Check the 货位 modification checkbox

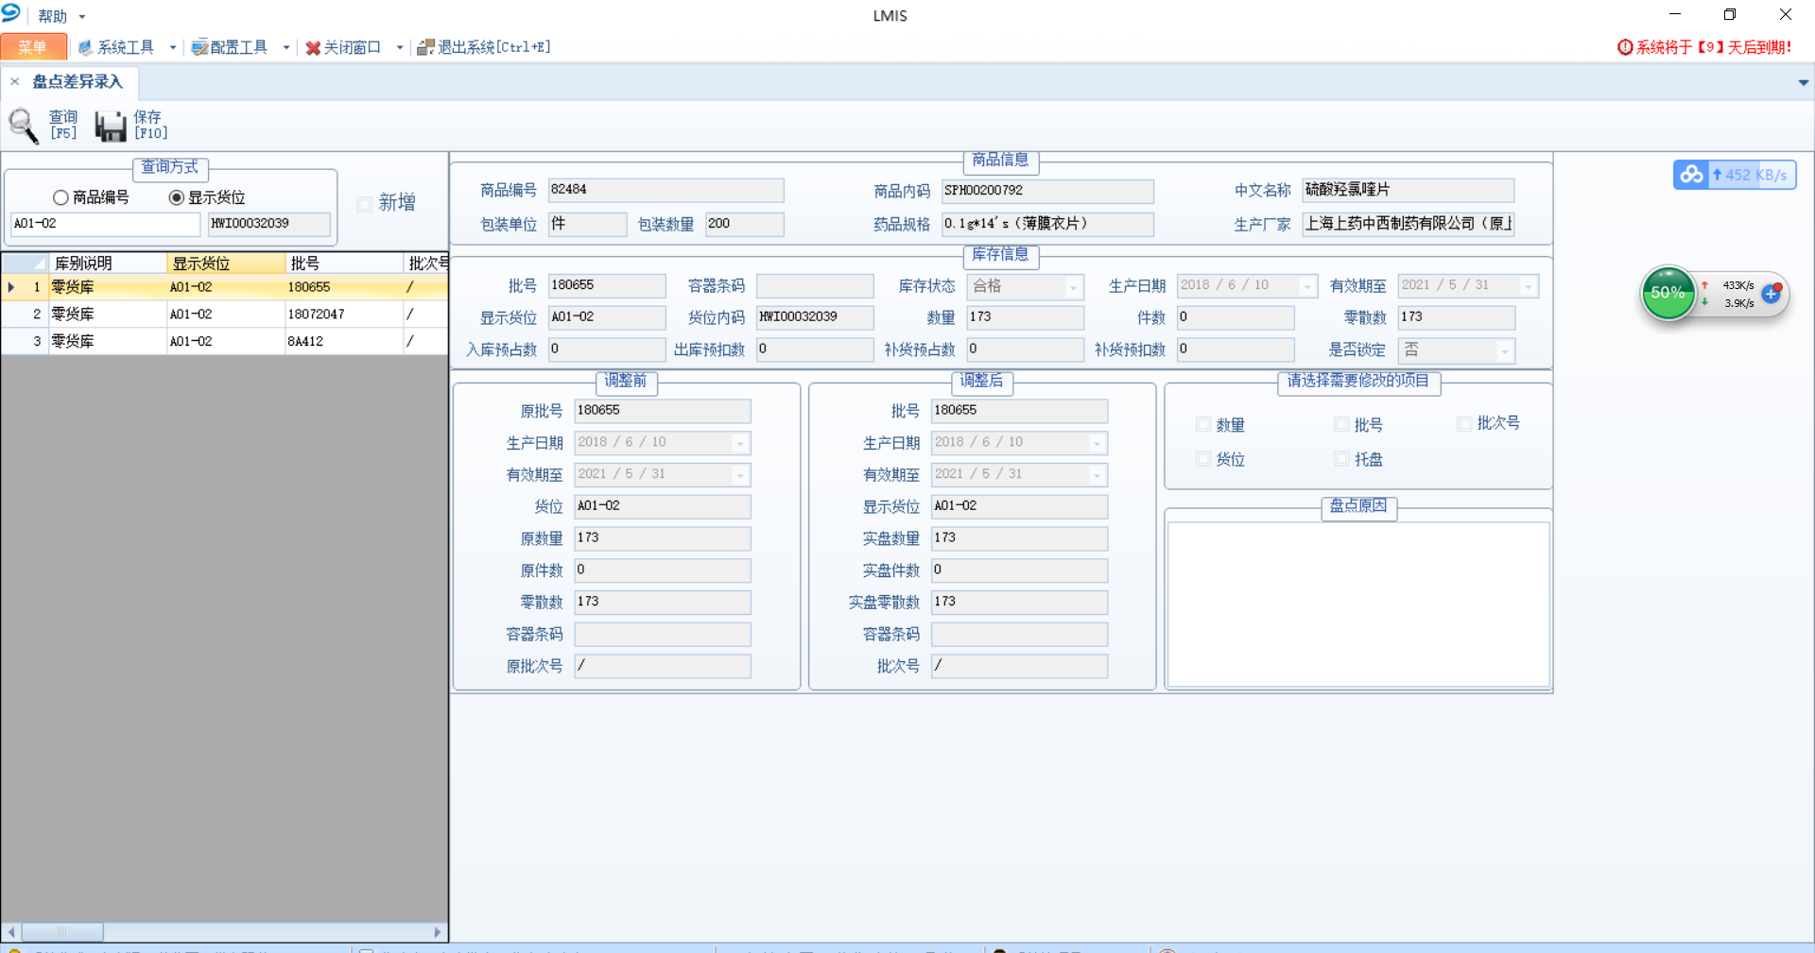pyautogui.click(x=1203, y=459)
